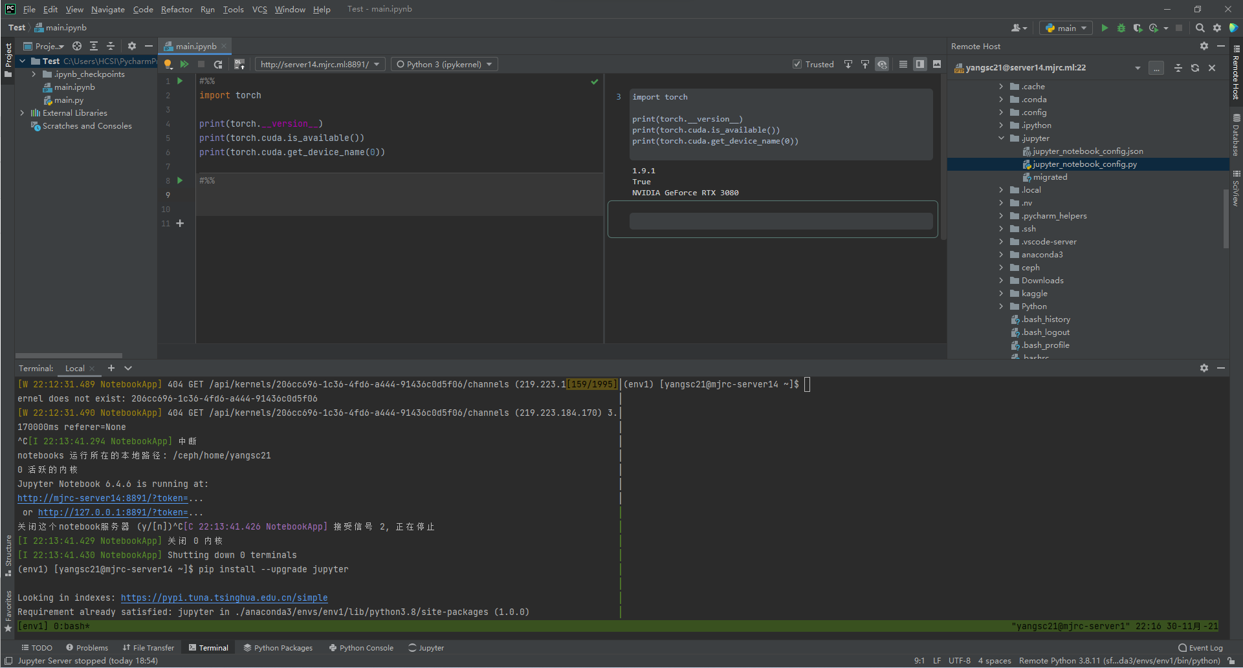The width and height of the screenshot is (1243, 668).
Task: Select the main.ipynb editor tab
Action: coord(195,46)
